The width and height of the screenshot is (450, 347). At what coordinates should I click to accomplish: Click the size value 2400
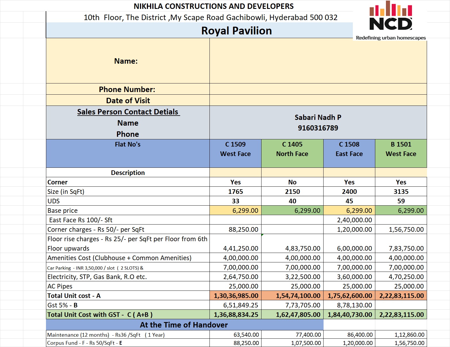pyautogui.click(x=349, y=192)
